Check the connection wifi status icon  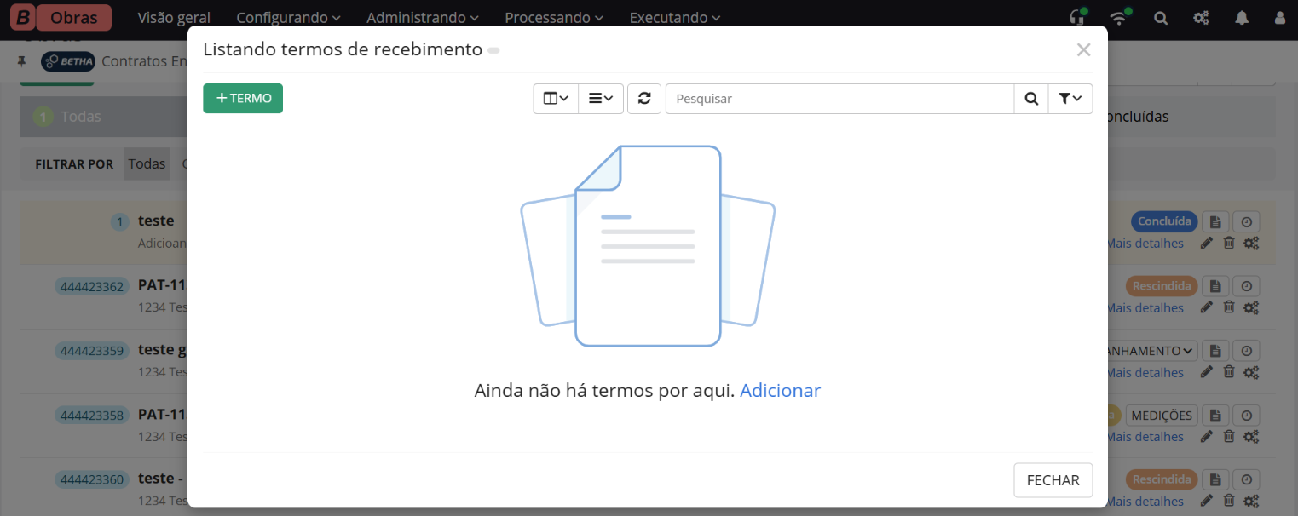1119,17
